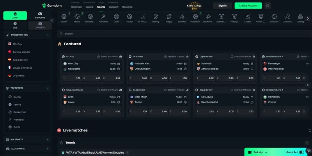312x156 pixels.
Task: Bet on VfB Stuttgart win at 1.58
Action: 178,78
